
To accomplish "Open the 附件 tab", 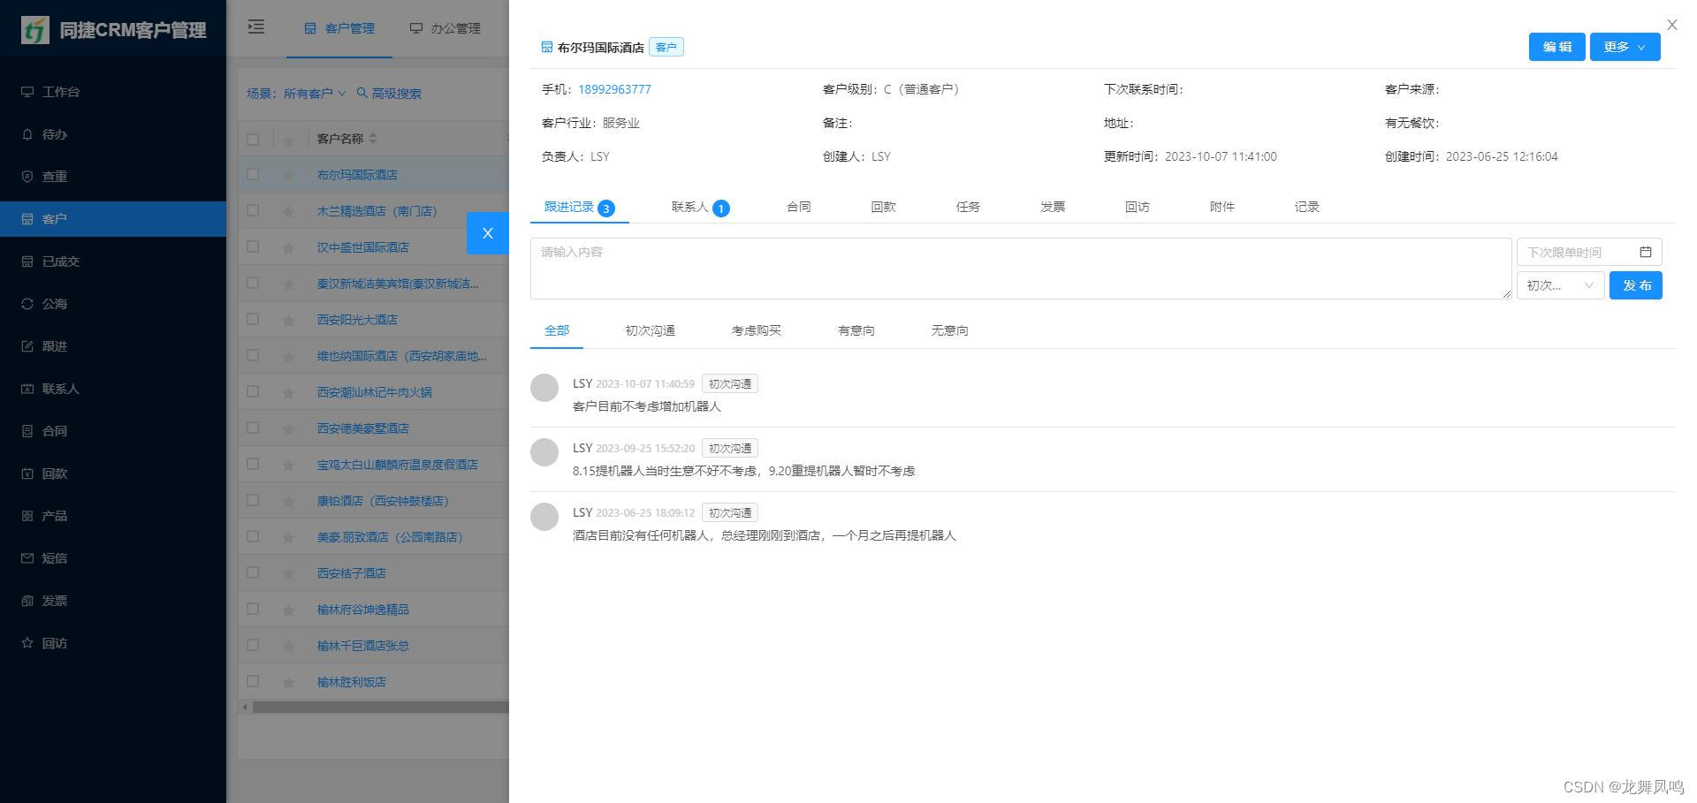I will (1222, 207).
